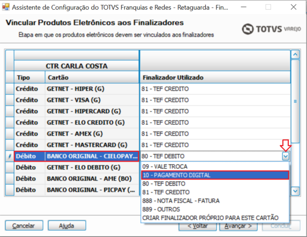Click finalizador cell of GETNET - ELO CREDITO row
The image size is (307, 237).
tap(215, 123)
